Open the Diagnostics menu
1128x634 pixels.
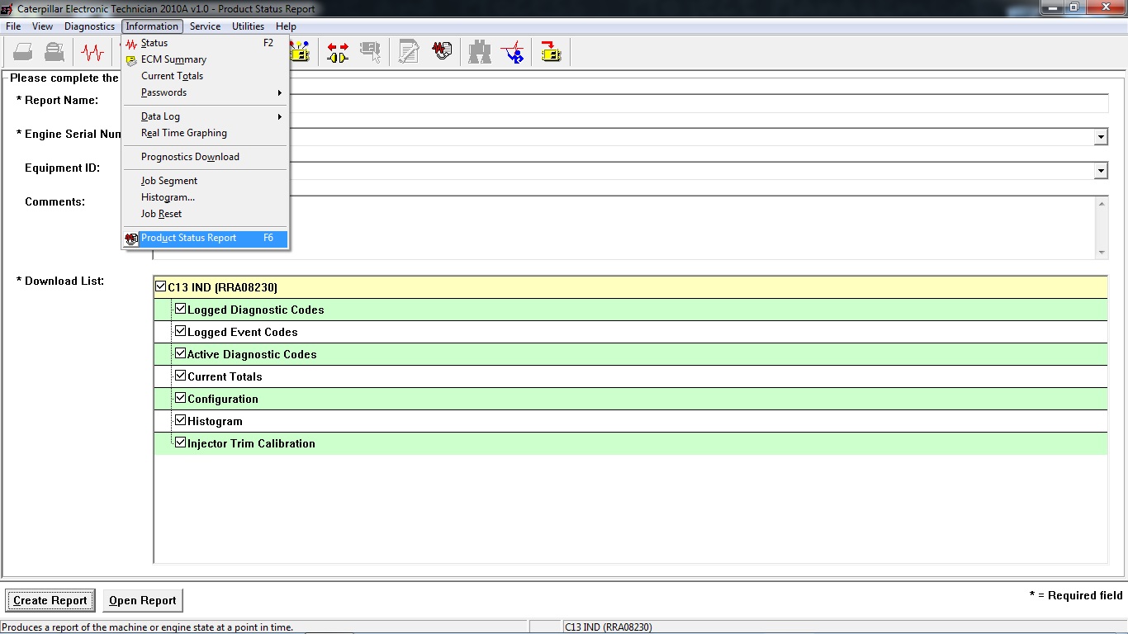pos(89,26)
